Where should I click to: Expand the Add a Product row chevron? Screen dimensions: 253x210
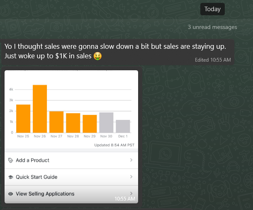pyautogui.click(x=131, y=160)
